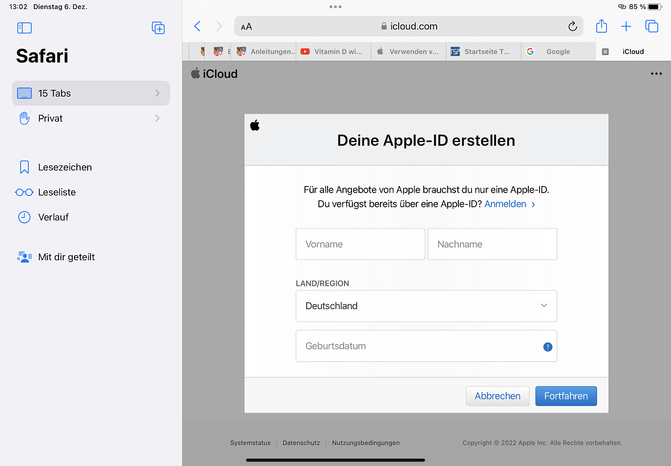Hide the Safari sidebar using the sidebar icon
671x466 pixels.
click(24, 28)
